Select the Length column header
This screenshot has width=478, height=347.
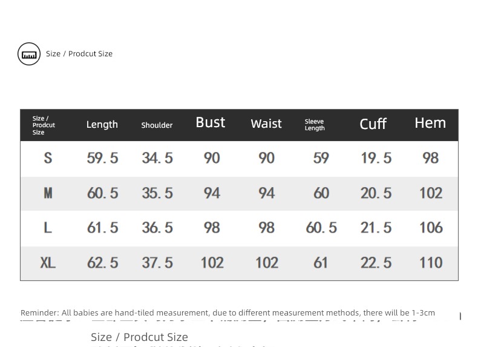102,125
